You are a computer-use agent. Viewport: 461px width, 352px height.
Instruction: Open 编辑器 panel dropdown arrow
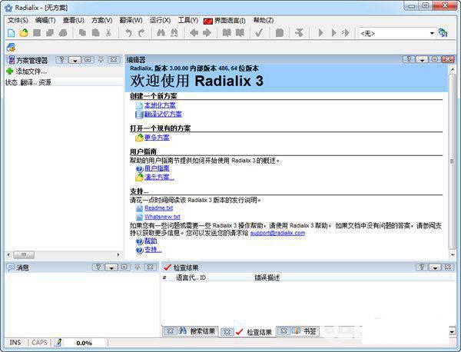click(422, 60)
